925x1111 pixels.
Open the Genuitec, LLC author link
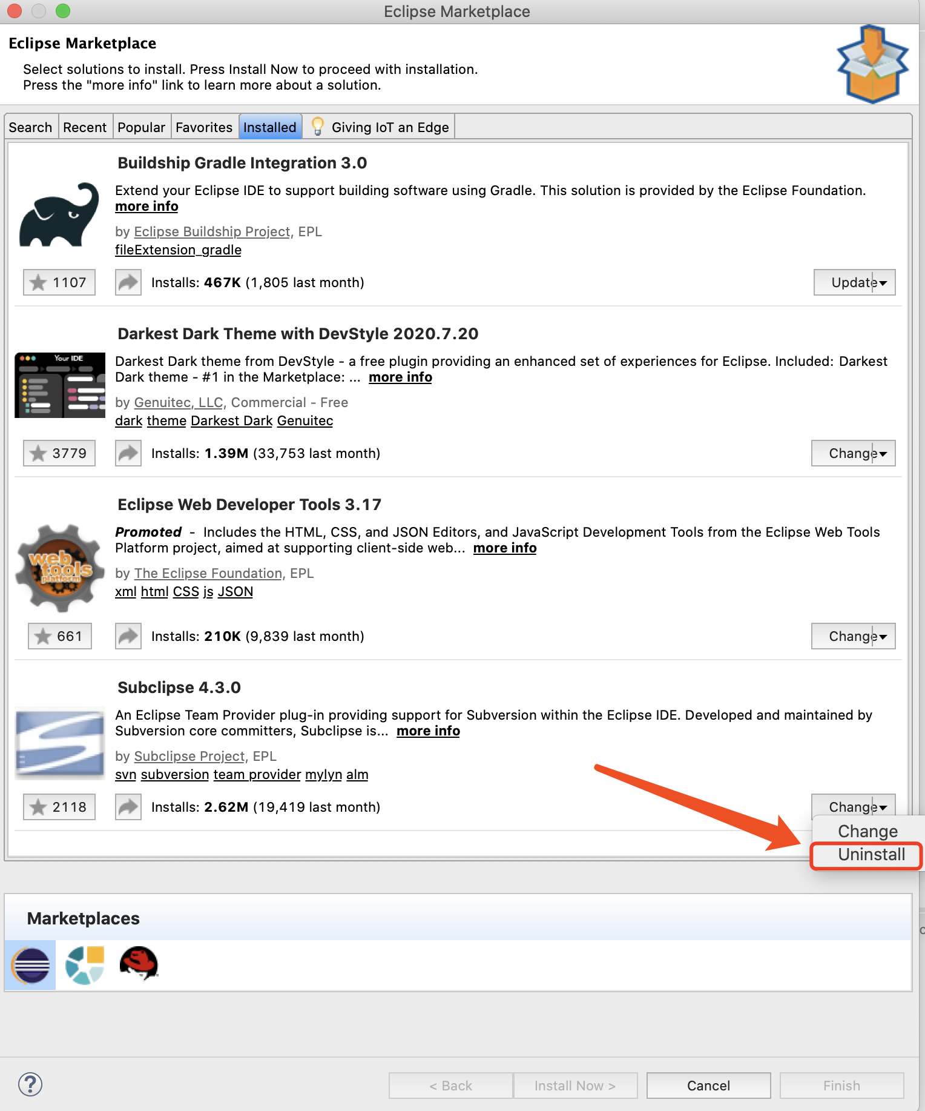179,403
